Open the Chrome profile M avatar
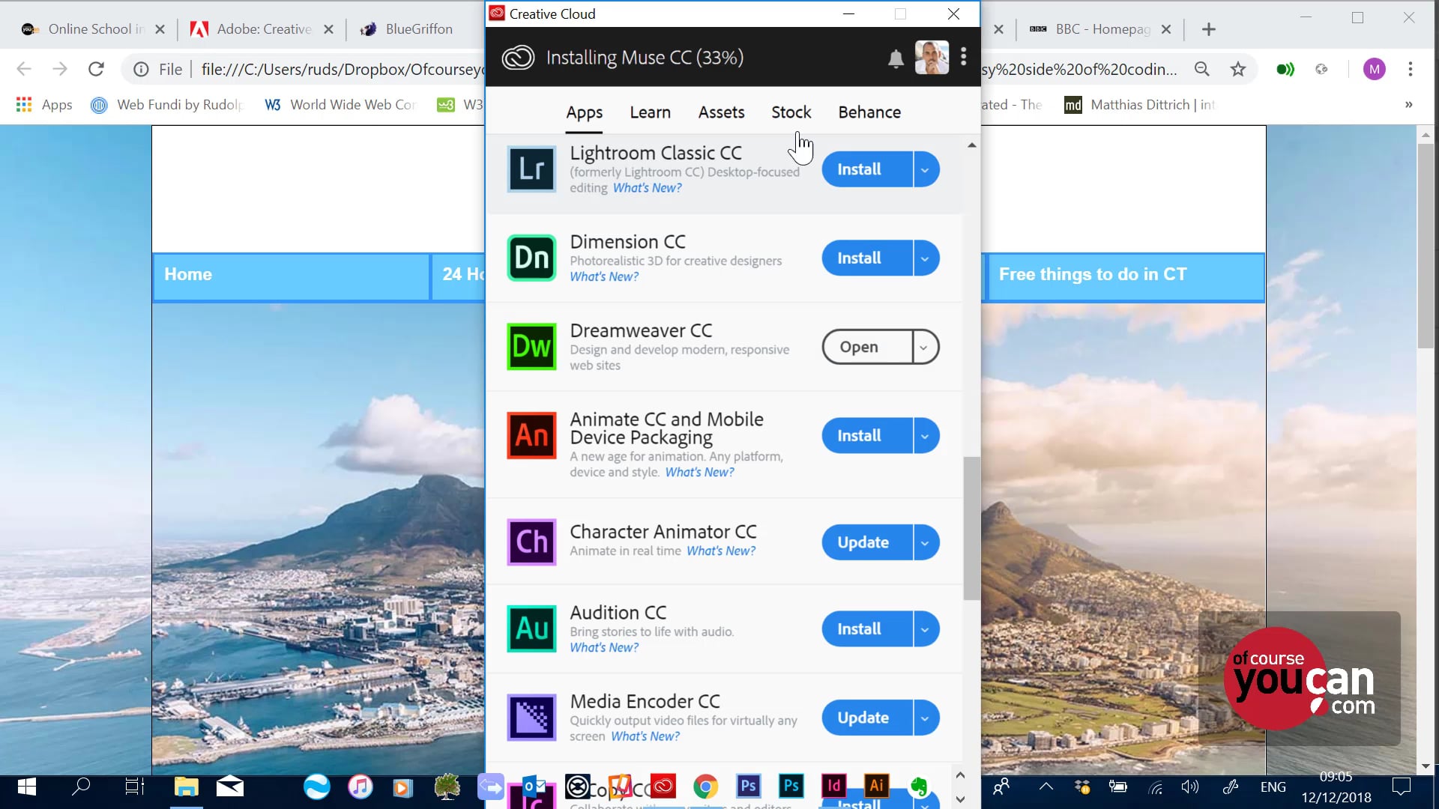Image resolution: width=1439 pixels, height=809 pixels. [1374, 69]
